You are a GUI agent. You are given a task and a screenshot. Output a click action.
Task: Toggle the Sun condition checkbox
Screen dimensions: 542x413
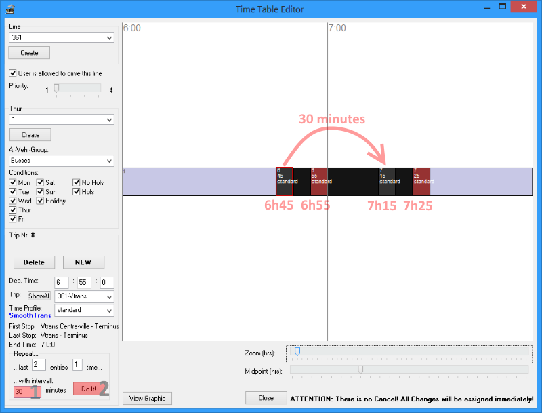40,192
